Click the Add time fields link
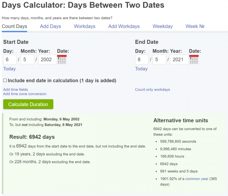 [15, 90]
